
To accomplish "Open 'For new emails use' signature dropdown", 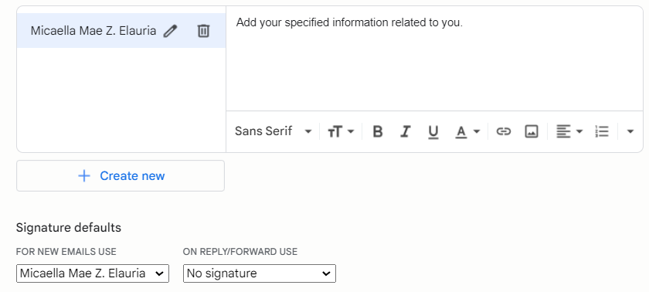I will pyautogui.click(x=93, y=273).
